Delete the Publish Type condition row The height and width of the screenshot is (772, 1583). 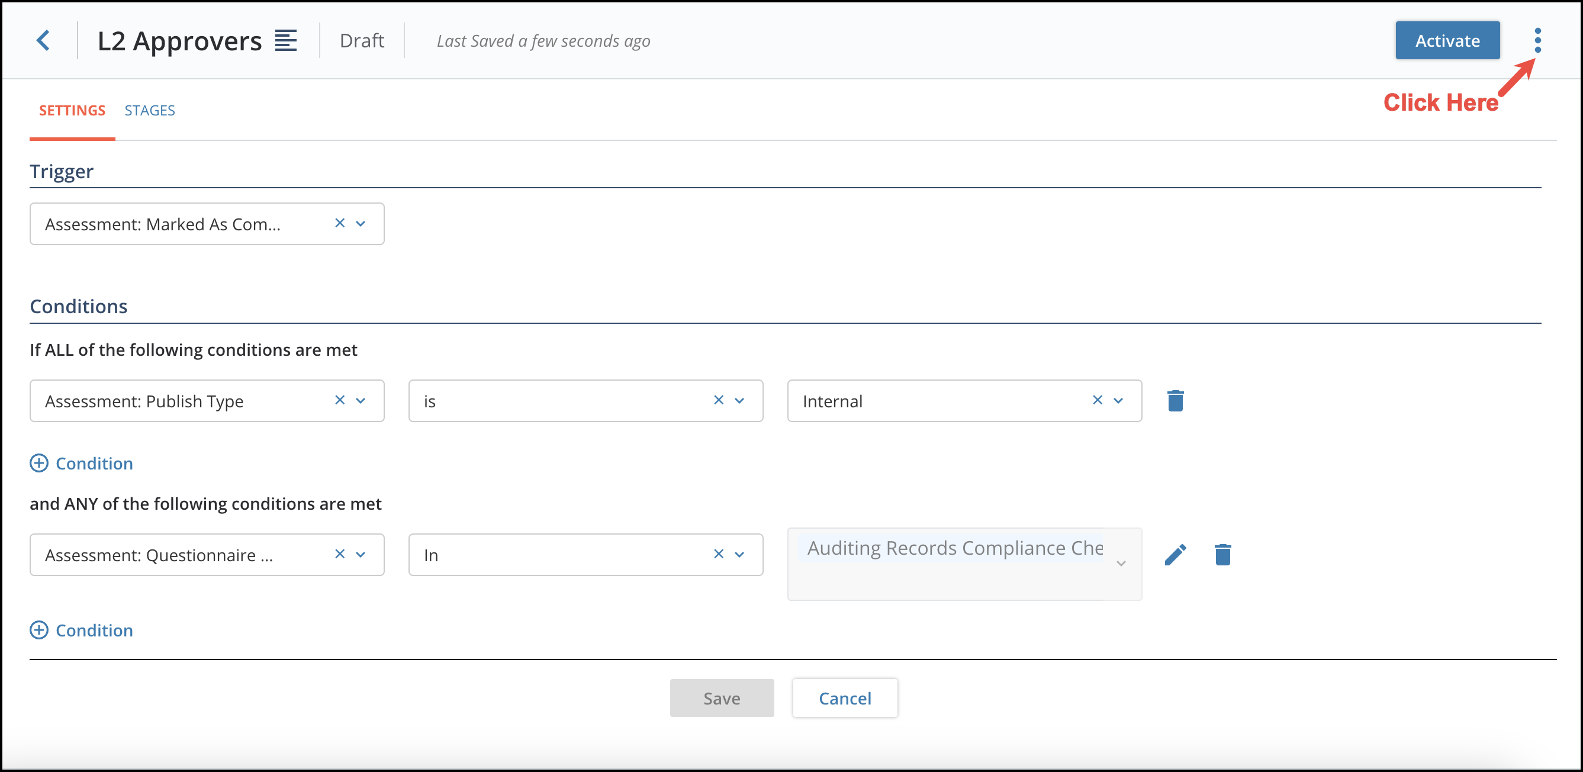click(1176, 401)
